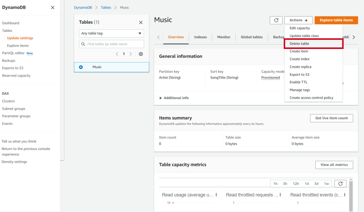
Task: Click the Provisioned capacity mode value
Action: (x=270, y=78)
